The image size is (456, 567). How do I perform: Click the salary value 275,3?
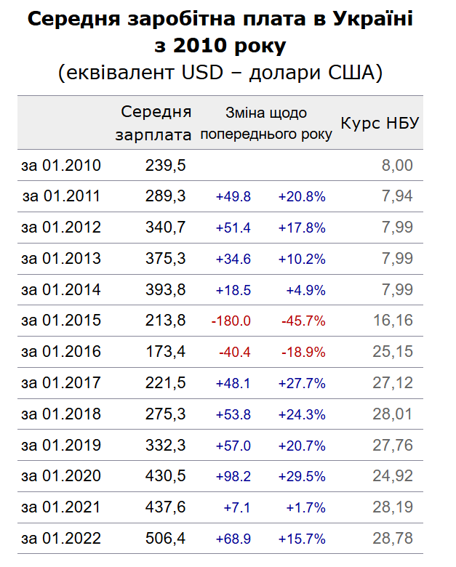[x=165, y=414]
